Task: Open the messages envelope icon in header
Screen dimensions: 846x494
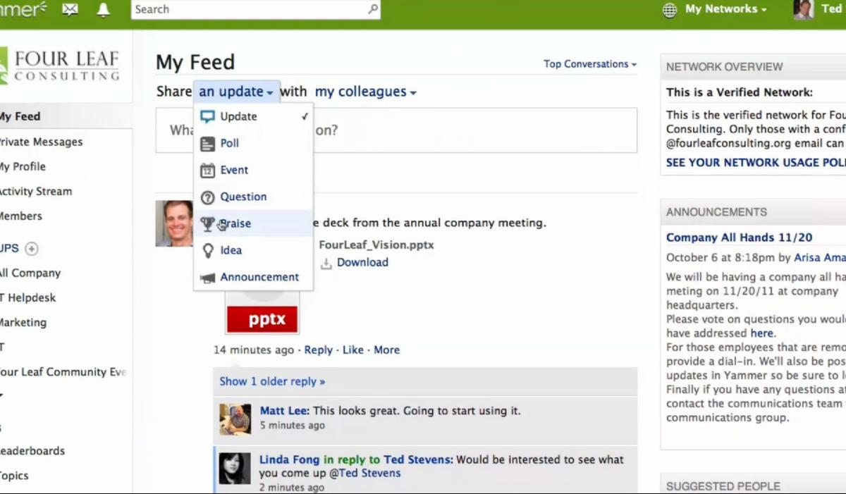Action: point(70,9)
